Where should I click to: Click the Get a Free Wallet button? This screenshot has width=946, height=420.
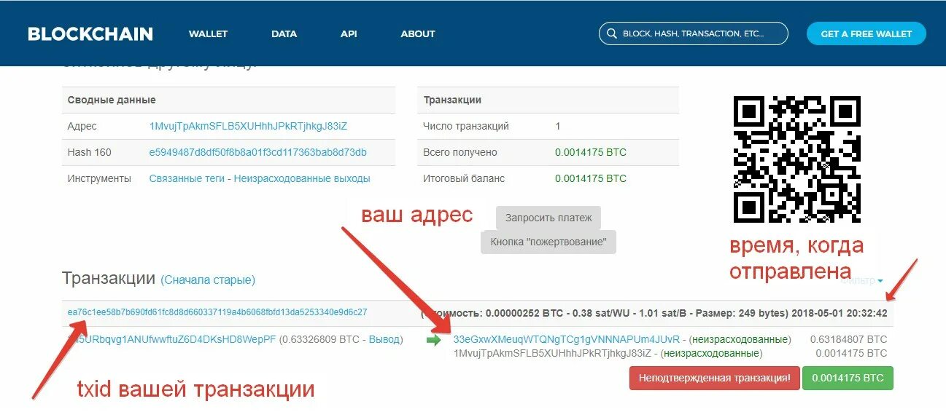(866, 33)
